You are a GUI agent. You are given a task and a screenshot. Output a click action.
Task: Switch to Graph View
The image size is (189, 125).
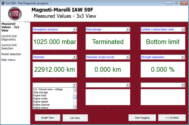[x=47, y=118]
